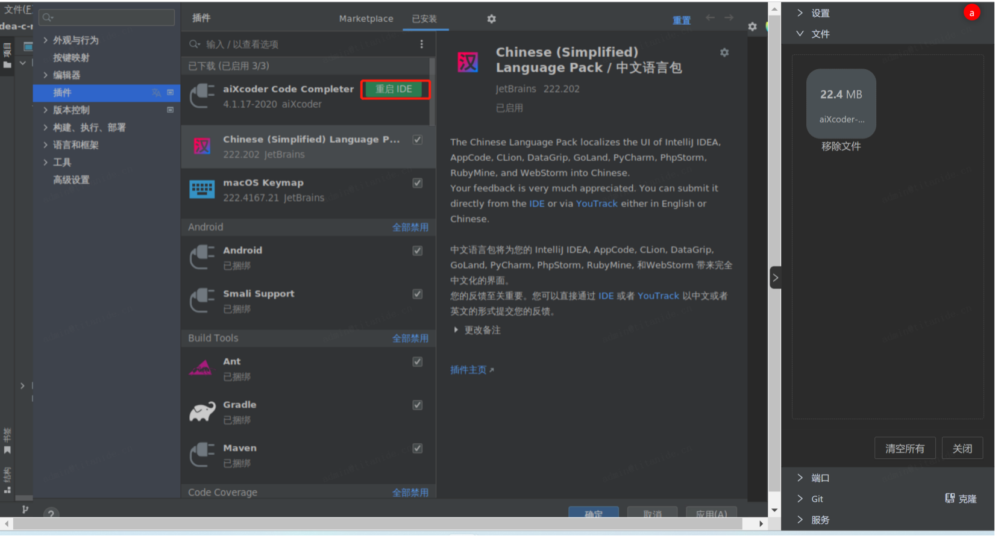Select the 已安装 installed tab
Image resolution: width=995 pixels, height=536 pixels.
tap(424, 19)
